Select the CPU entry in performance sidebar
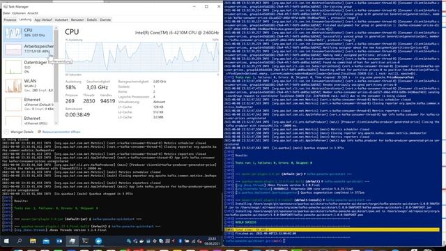Image resolution: width=446 pixels, height=251 pixels. pos(28,33)
